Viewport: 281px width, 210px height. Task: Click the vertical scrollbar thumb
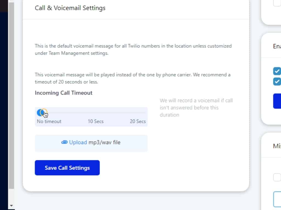pos(11,96)
